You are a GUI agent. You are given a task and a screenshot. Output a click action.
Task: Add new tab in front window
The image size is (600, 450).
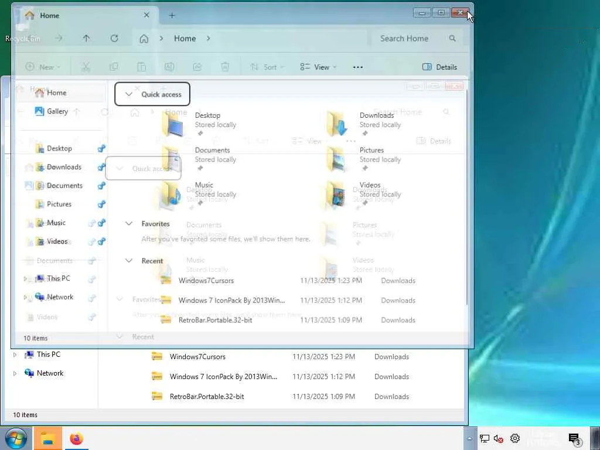(x=172, y=15)
